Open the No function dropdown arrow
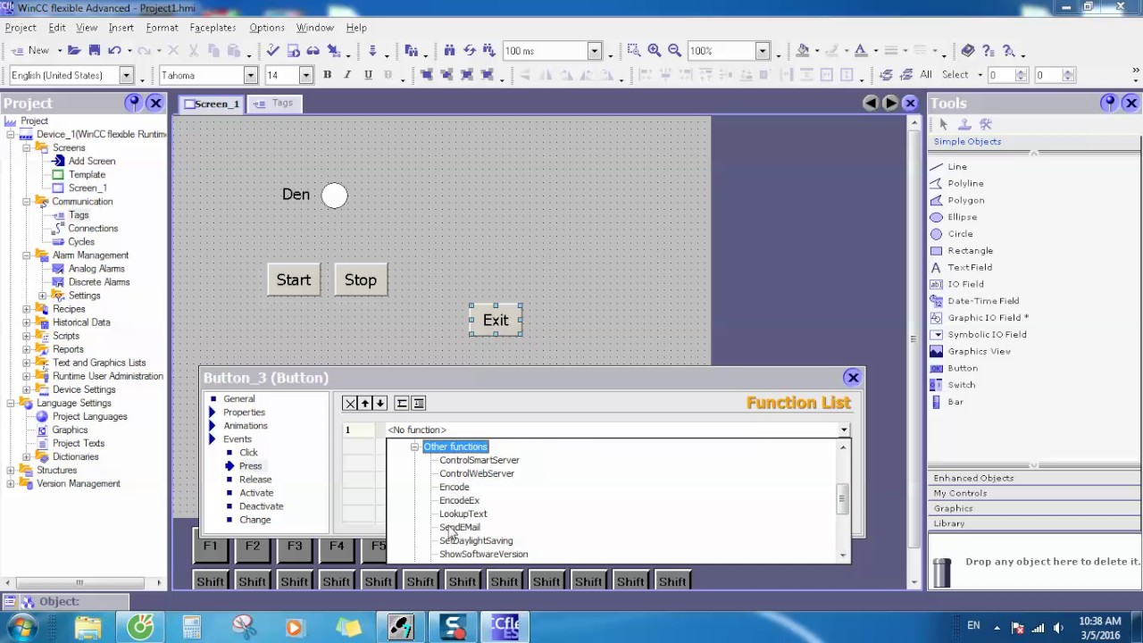The width and height of the screenshot is (1143, 643). 844,430
